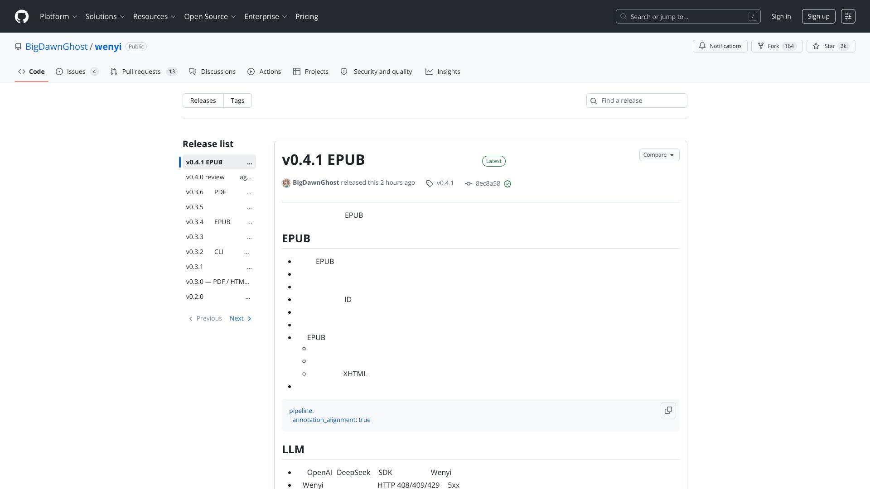Click the Latest release badge
The height and width of the screenshot is (489, 870).
494,161
